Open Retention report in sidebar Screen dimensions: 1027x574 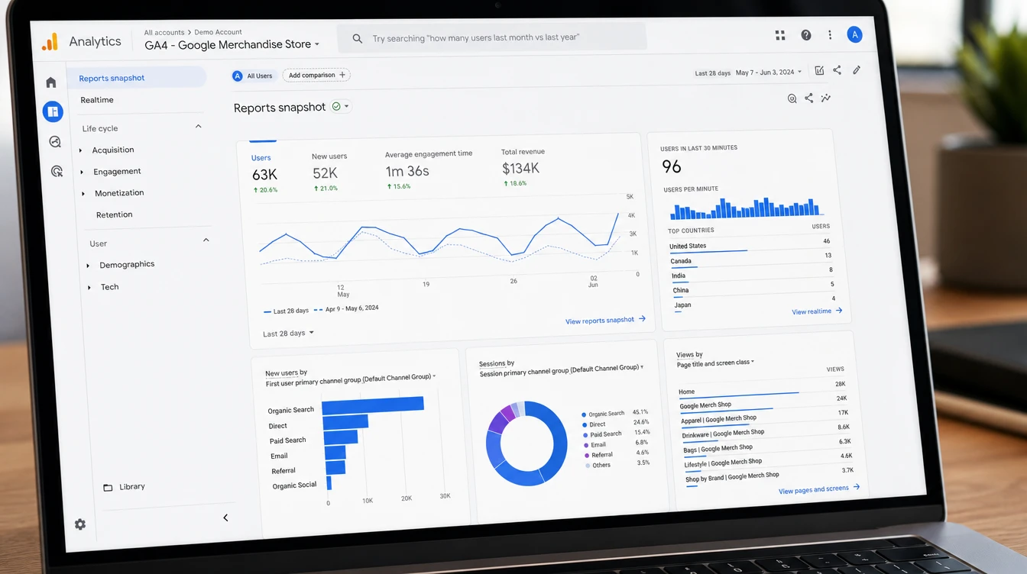pos(115,215)
